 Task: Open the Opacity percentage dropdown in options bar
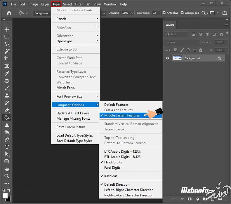[132, 13]
